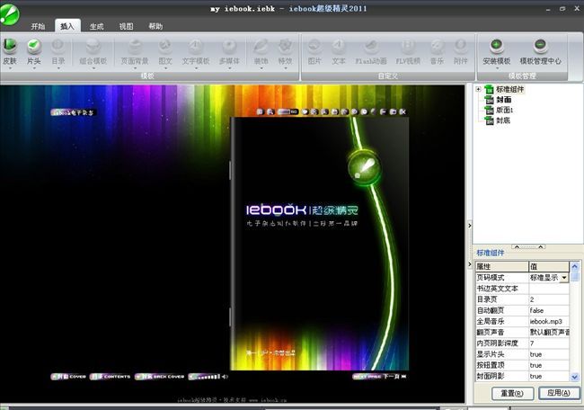The height and width of the screenshot is (410, 584).
Task: Click the FLV视频 video insert icon
Action: pyautogui.click(x=408, y=46)
